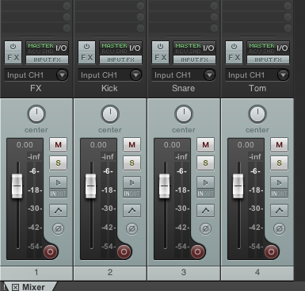Open the FX chain for Tom track

(x=234, y=58)
